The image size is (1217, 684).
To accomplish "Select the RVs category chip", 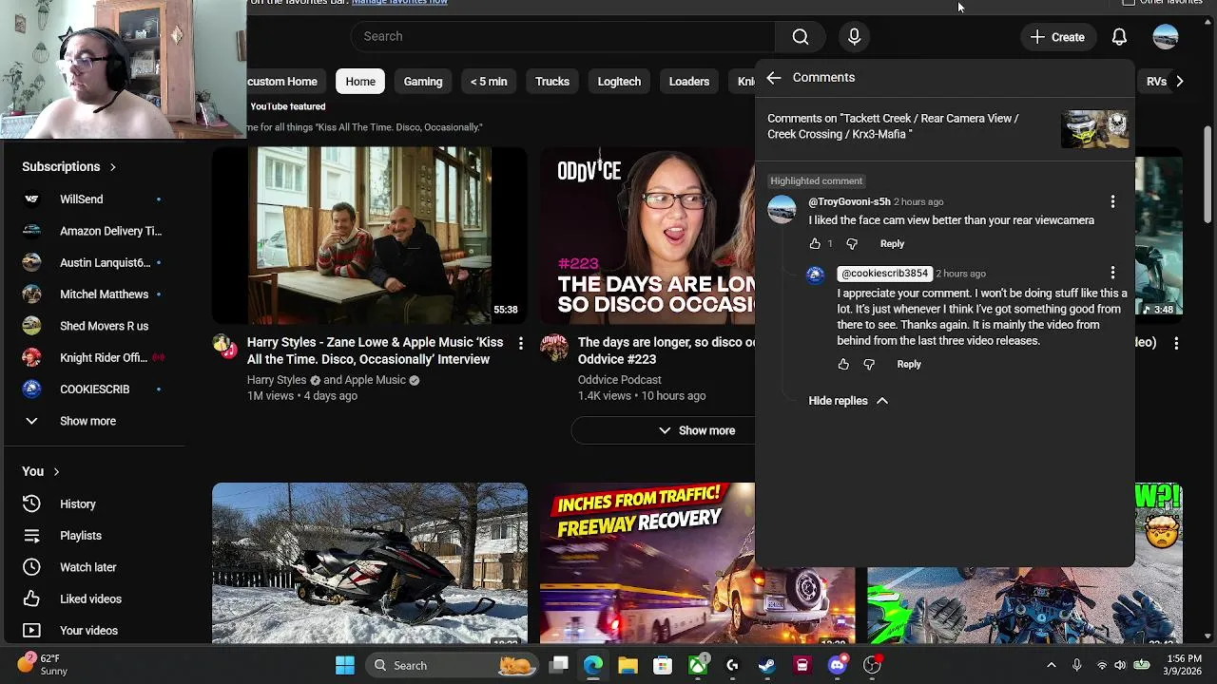I will click(1156, 82).
